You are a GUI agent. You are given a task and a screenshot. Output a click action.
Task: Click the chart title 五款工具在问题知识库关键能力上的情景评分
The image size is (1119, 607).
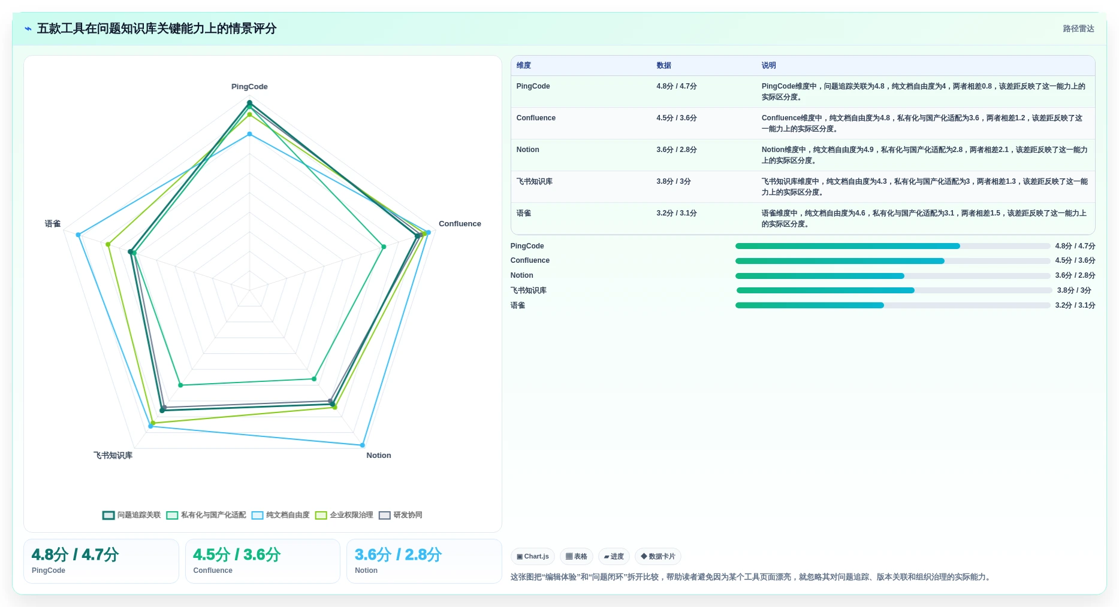pyautogui.click(x=156, y=29)
